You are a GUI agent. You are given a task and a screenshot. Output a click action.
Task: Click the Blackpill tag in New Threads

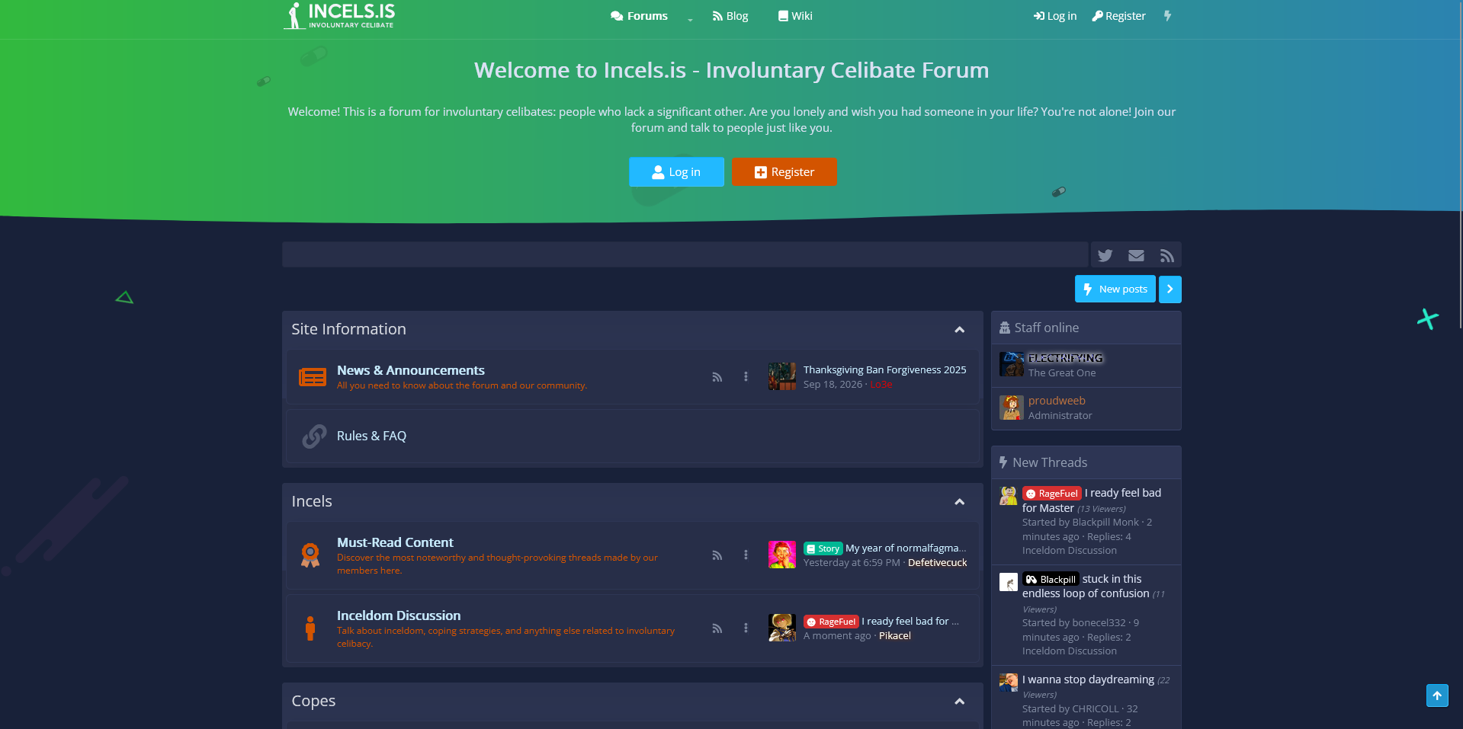pos(1051,579)
